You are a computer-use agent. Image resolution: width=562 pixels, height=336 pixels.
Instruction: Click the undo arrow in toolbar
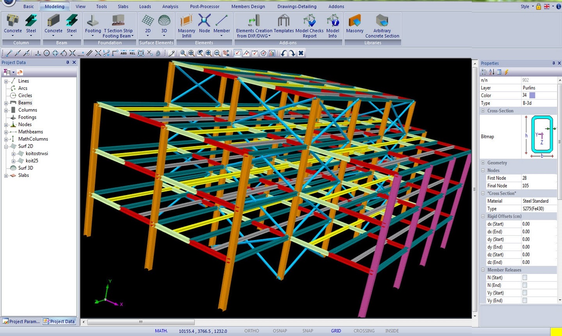tap(284, 53)
